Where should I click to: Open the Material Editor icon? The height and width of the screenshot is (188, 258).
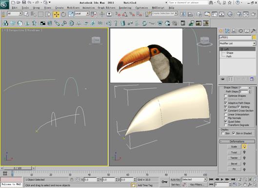pos(230,14)
